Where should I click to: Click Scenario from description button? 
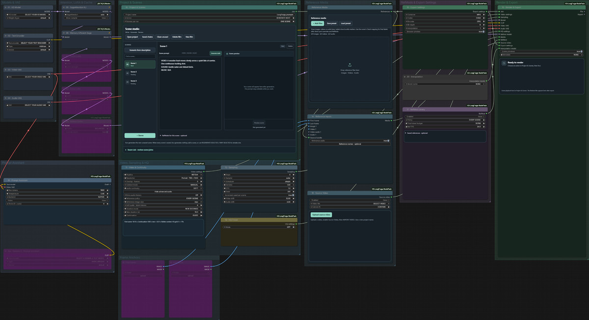(x=140, y=50)
